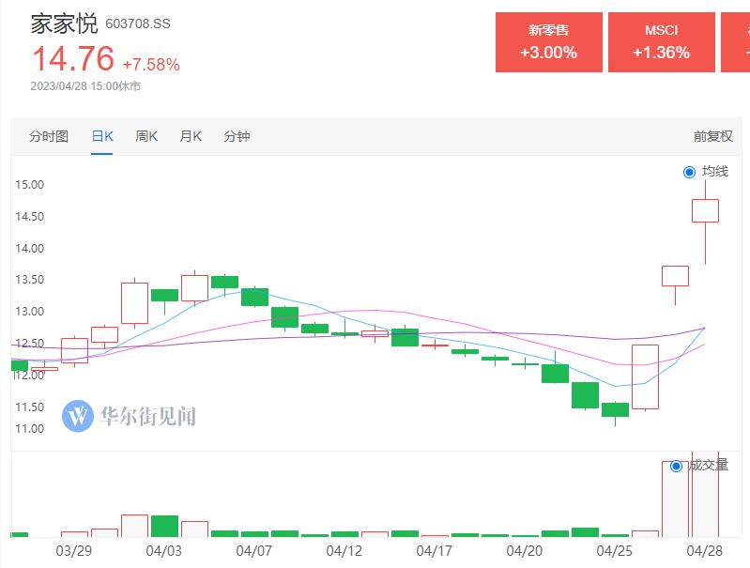Click the 华尔街见闻 watermark logo icon
The height and width of the screenshot is (568, 750).
click(x=78, y=416)
